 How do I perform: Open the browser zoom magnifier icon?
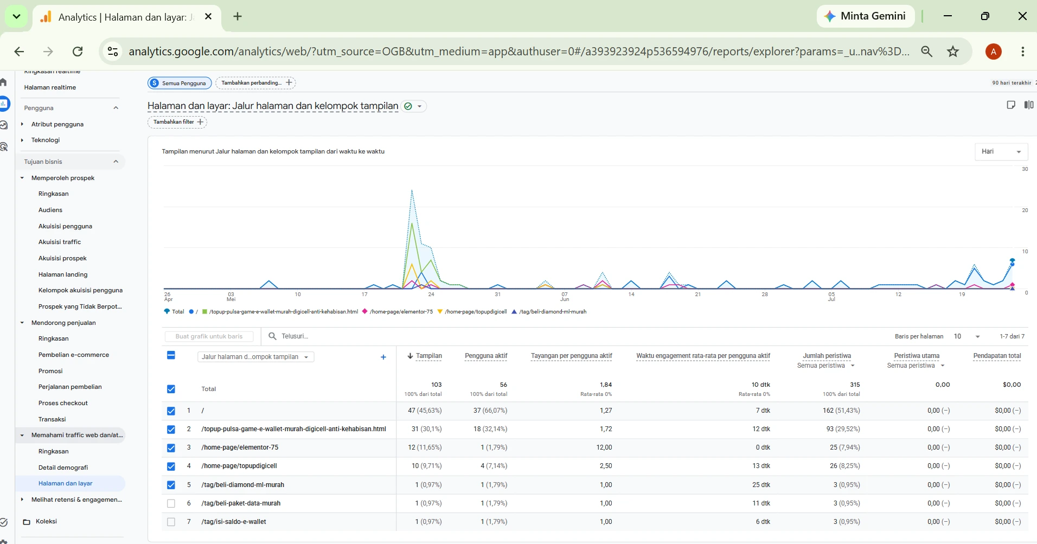[x=927, y=52]
